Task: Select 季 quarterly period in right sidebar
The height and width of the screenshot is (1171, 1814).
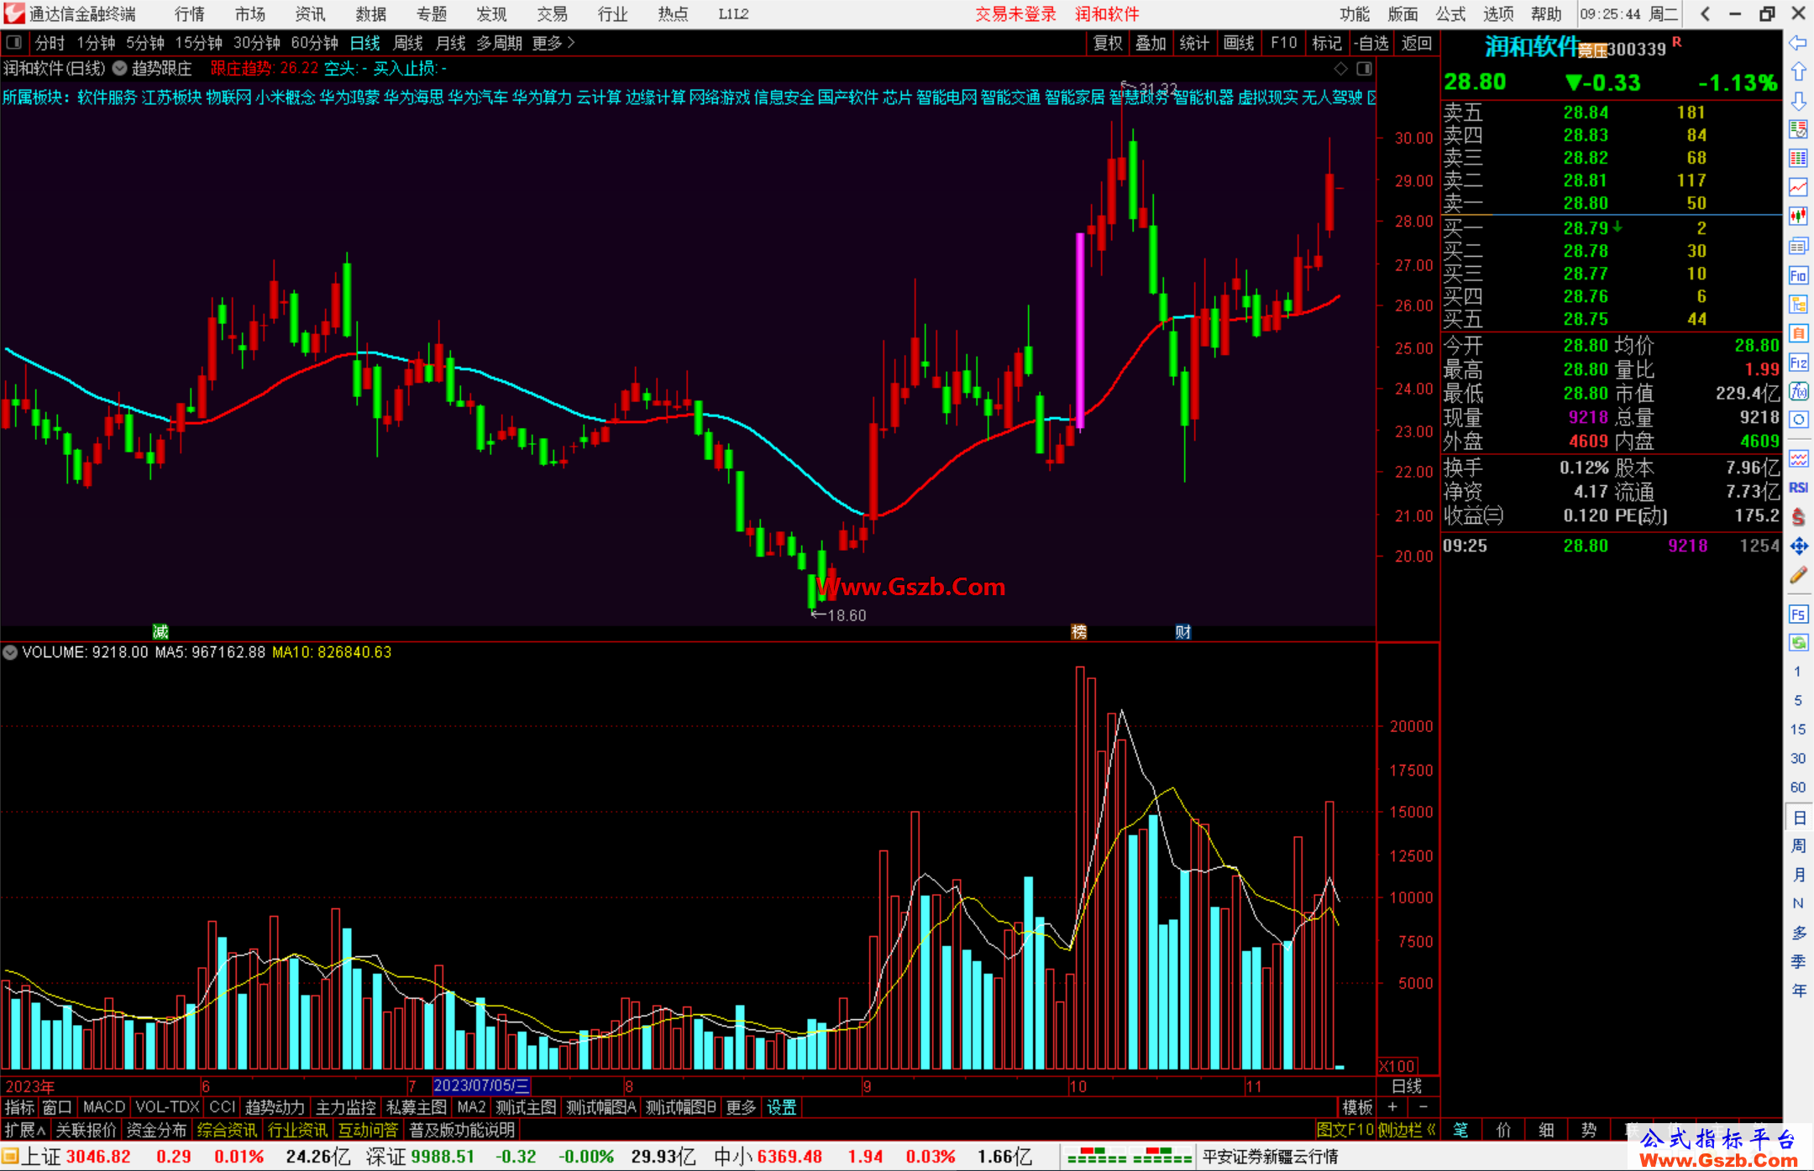Action: 1799,962
